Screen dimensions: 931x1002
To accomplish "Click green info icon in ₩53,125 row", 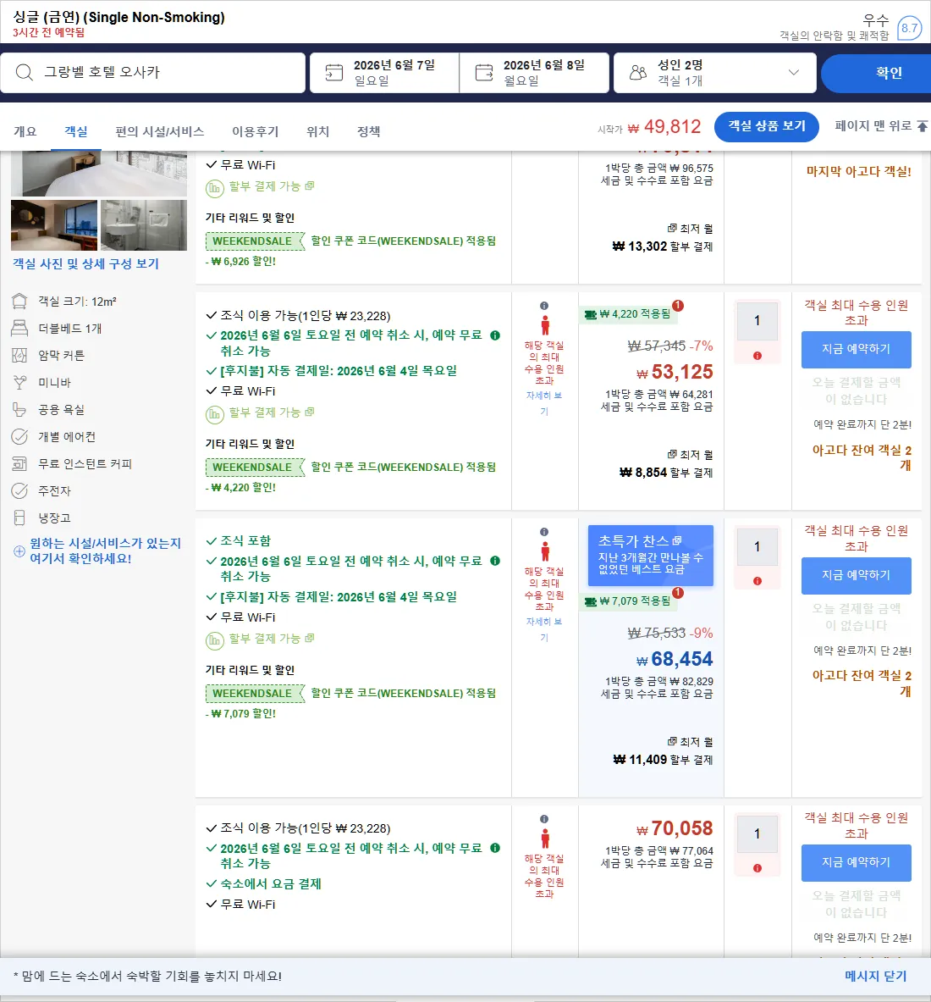I will point(495,335).
